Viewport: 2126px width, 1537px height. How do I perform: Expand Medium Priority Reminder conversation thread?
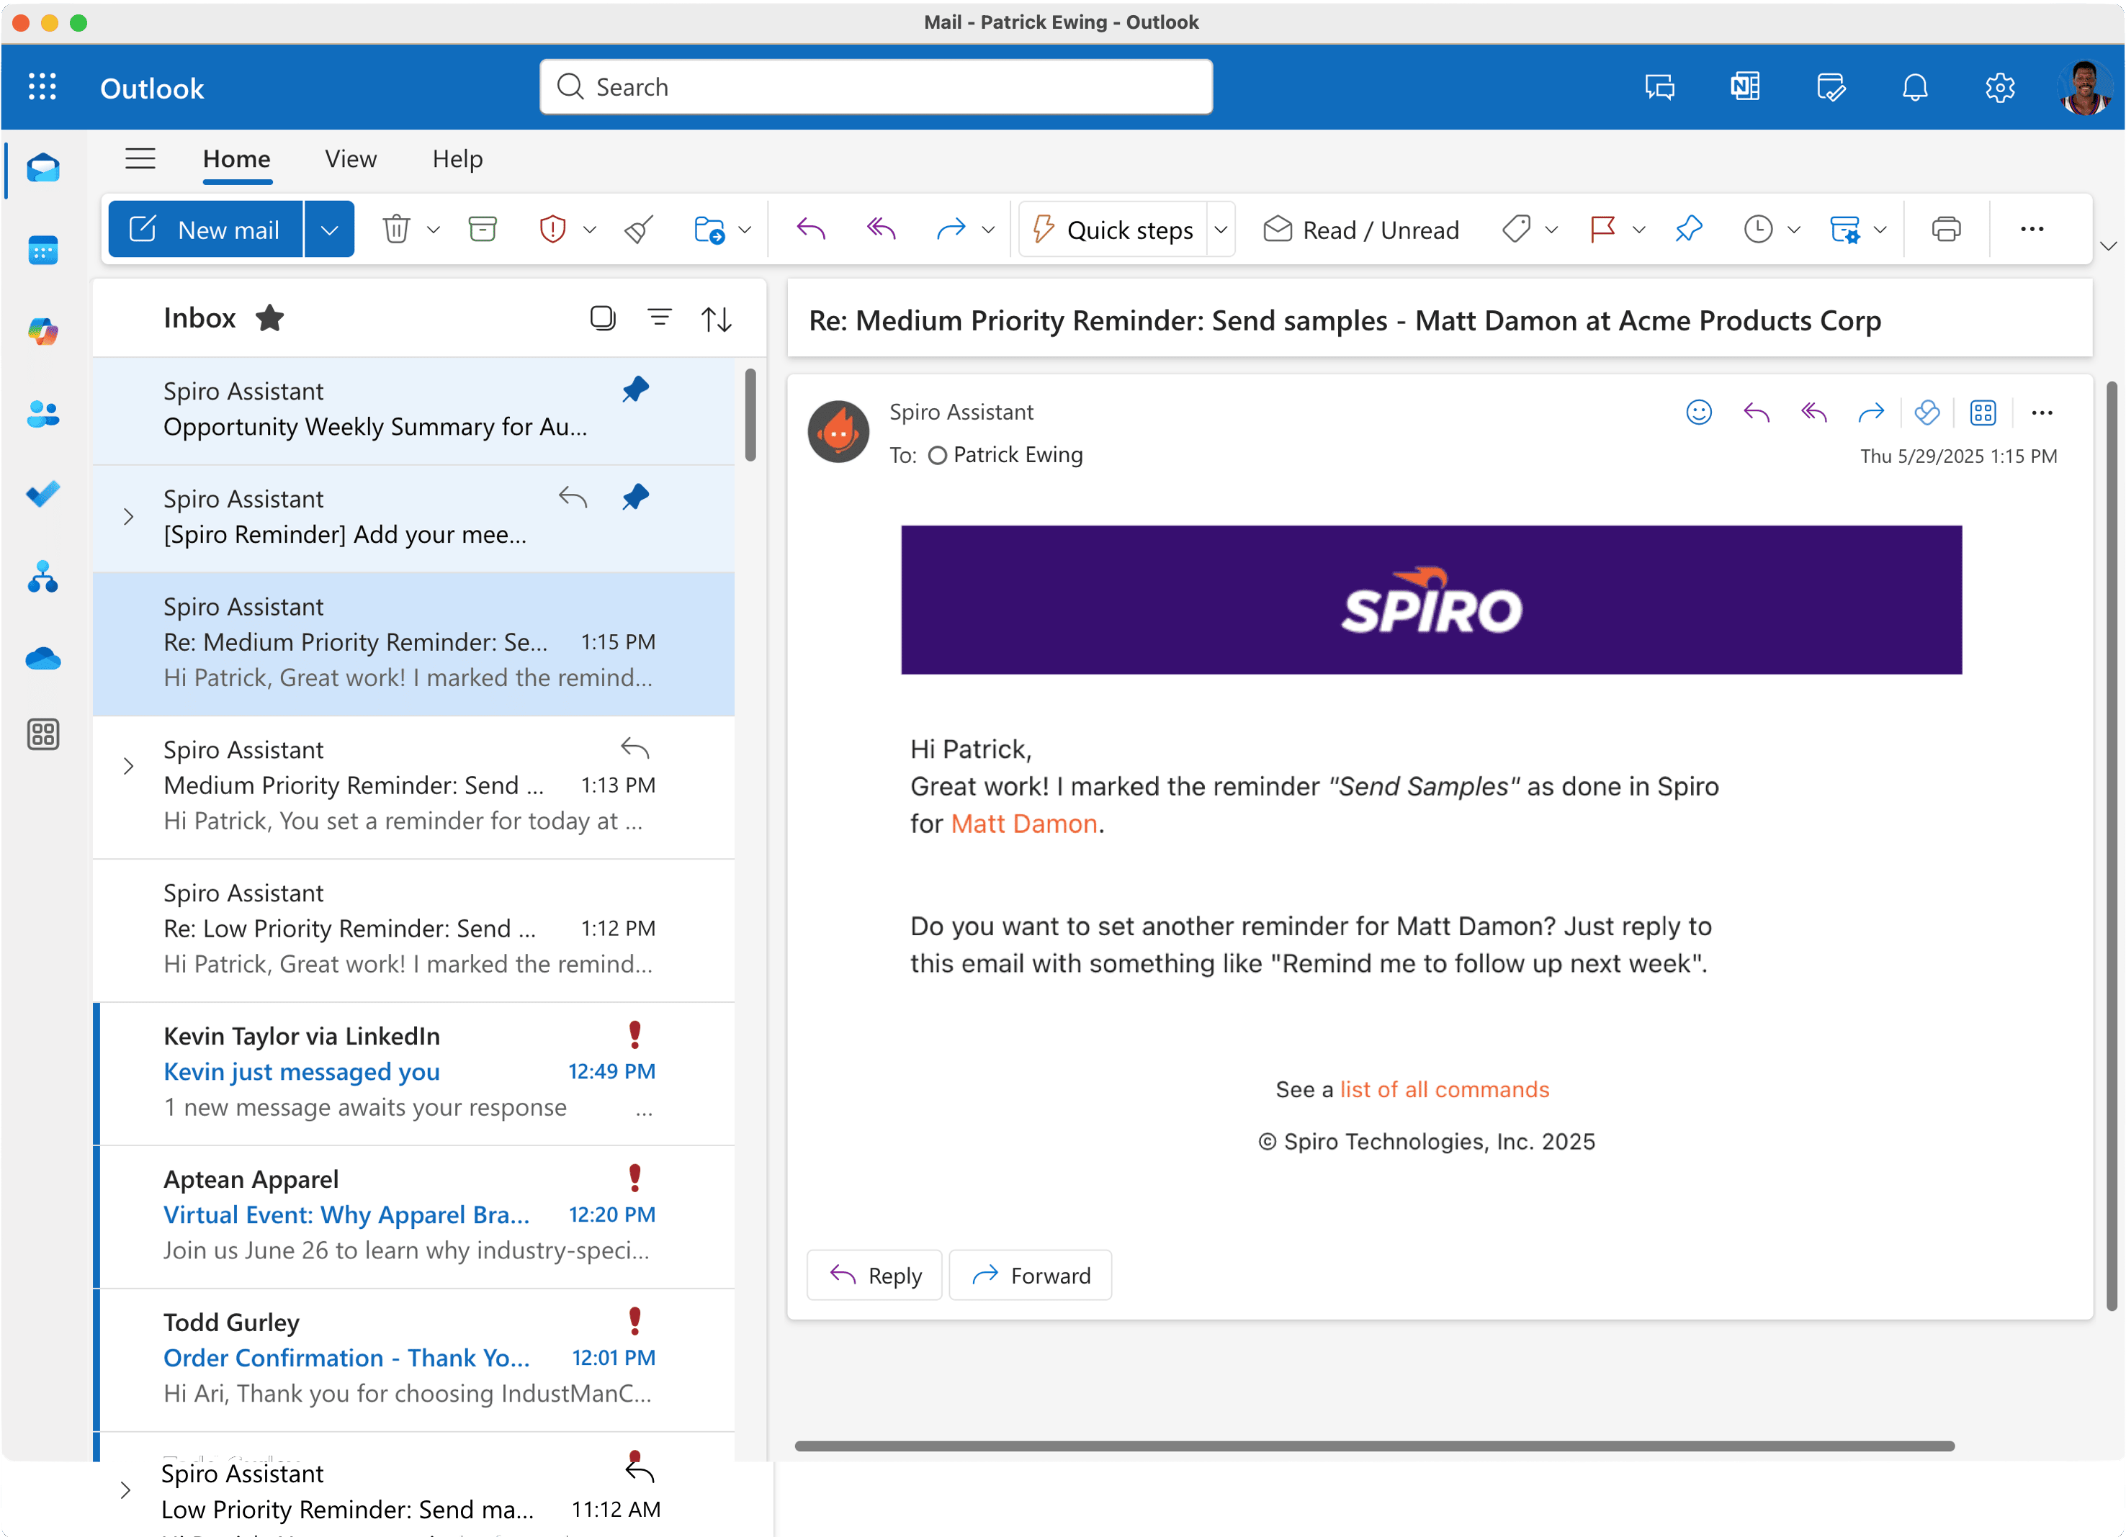(x=128, y=767)
